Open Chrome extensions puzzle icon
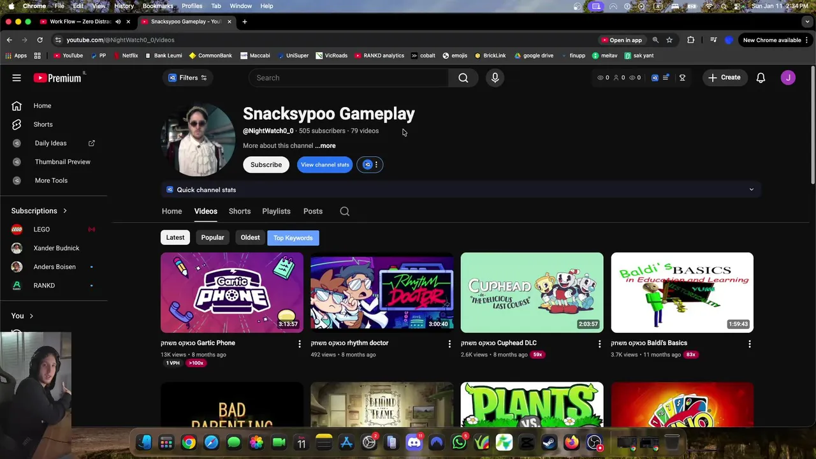The image size is (816, 459). (x=690, y=40)
